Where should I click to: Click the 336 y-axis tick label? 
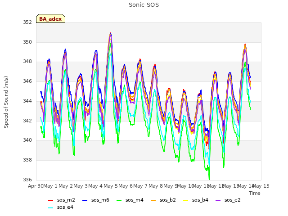(x=27, y=180)
